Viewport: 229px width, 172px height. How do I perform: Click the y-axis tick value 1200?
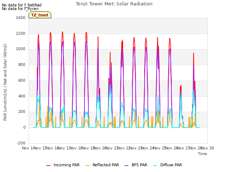[x=21, y=33]
